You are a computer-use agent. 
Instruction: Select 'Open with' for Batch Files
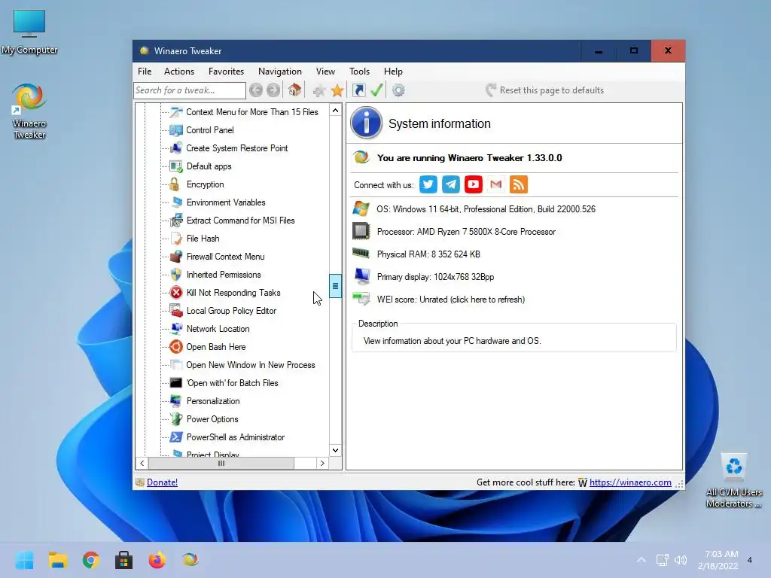click(232, 383)
